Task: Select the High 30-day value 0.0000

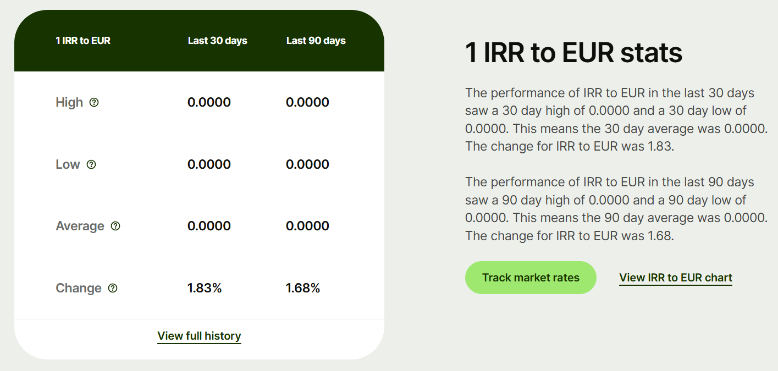Action: pos(209,102)
